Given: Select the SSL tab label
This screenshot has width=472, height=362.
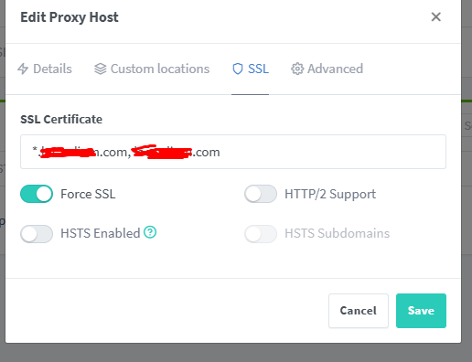Looking at the screenshot, I should click(258, 69).
